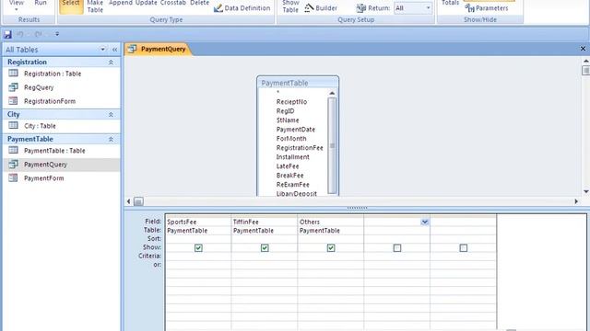
Task: Close the PaymentQuery document window
Action: [583, 49]
